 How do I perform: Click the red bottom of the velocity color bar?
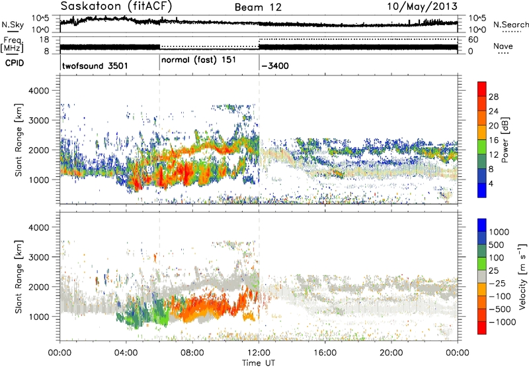coord(482,328)
